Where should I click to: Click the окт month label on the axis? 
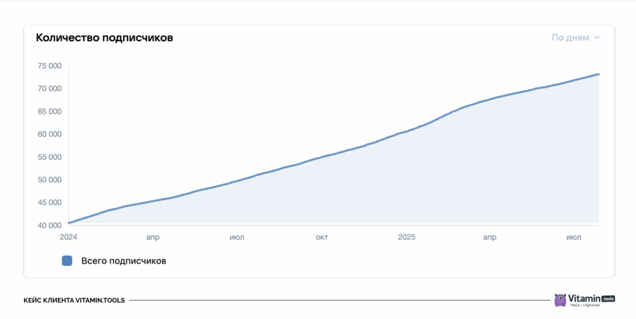(322, 237)
